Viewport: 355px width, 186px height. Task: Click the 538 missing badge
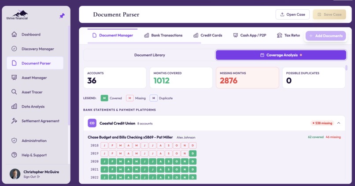point(322,123)
